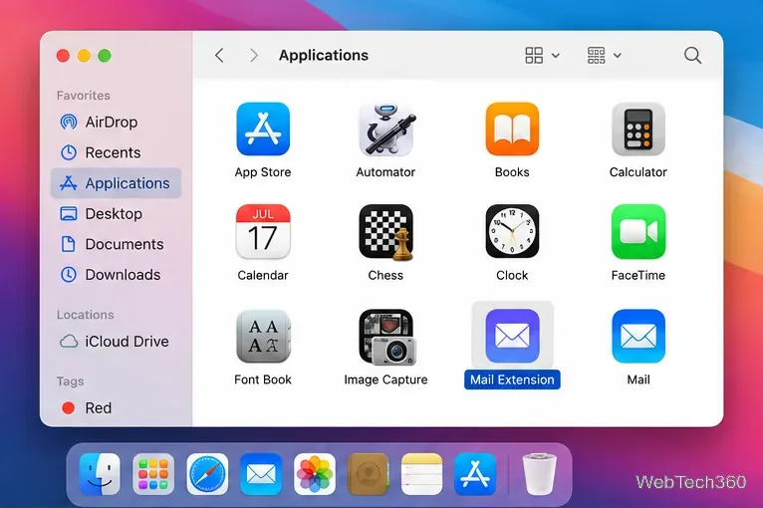Screen dimensions: 763x508
Task: Open Photos from the Dock
Action: [315, 474]
